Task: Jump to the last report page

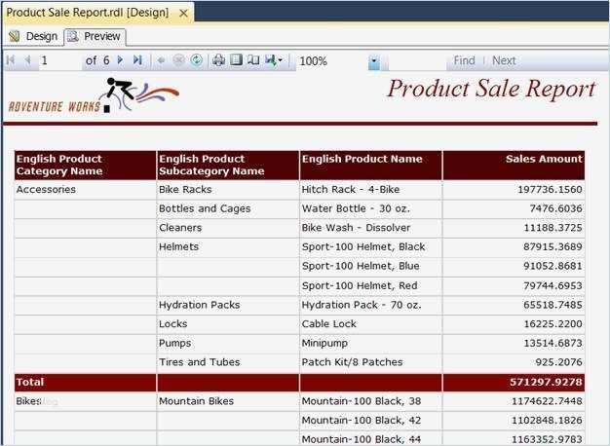Action: 137,59
